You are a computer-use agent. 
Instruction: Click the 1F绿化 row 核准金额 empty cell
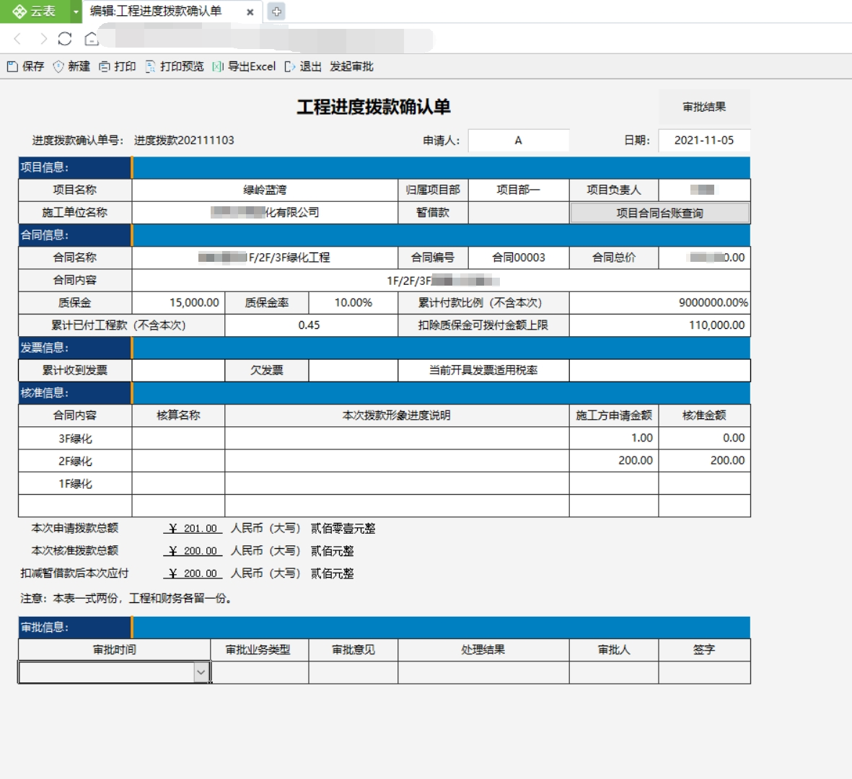(x=704, y=483)
